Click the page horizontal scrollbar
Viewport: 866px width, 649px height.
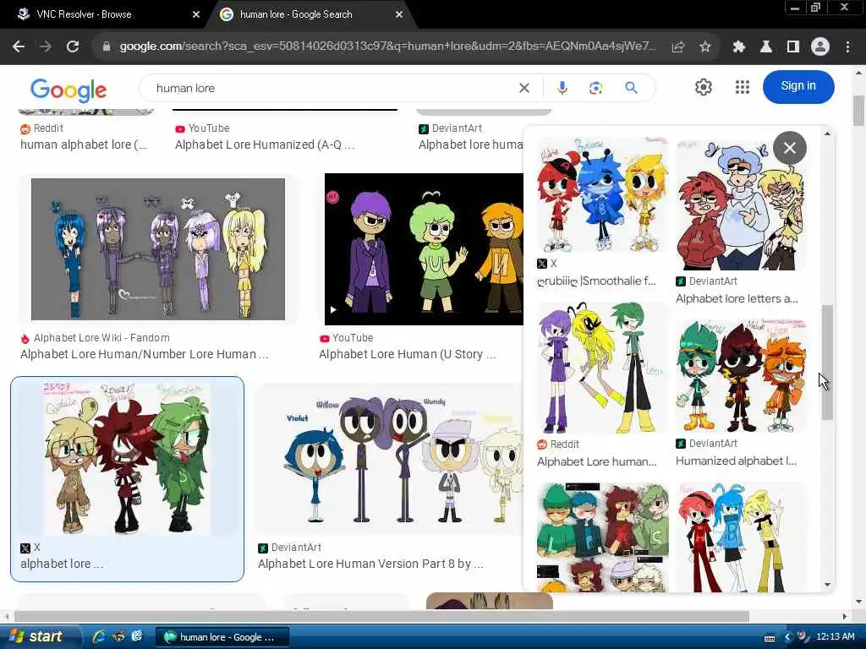coord(381,616)
